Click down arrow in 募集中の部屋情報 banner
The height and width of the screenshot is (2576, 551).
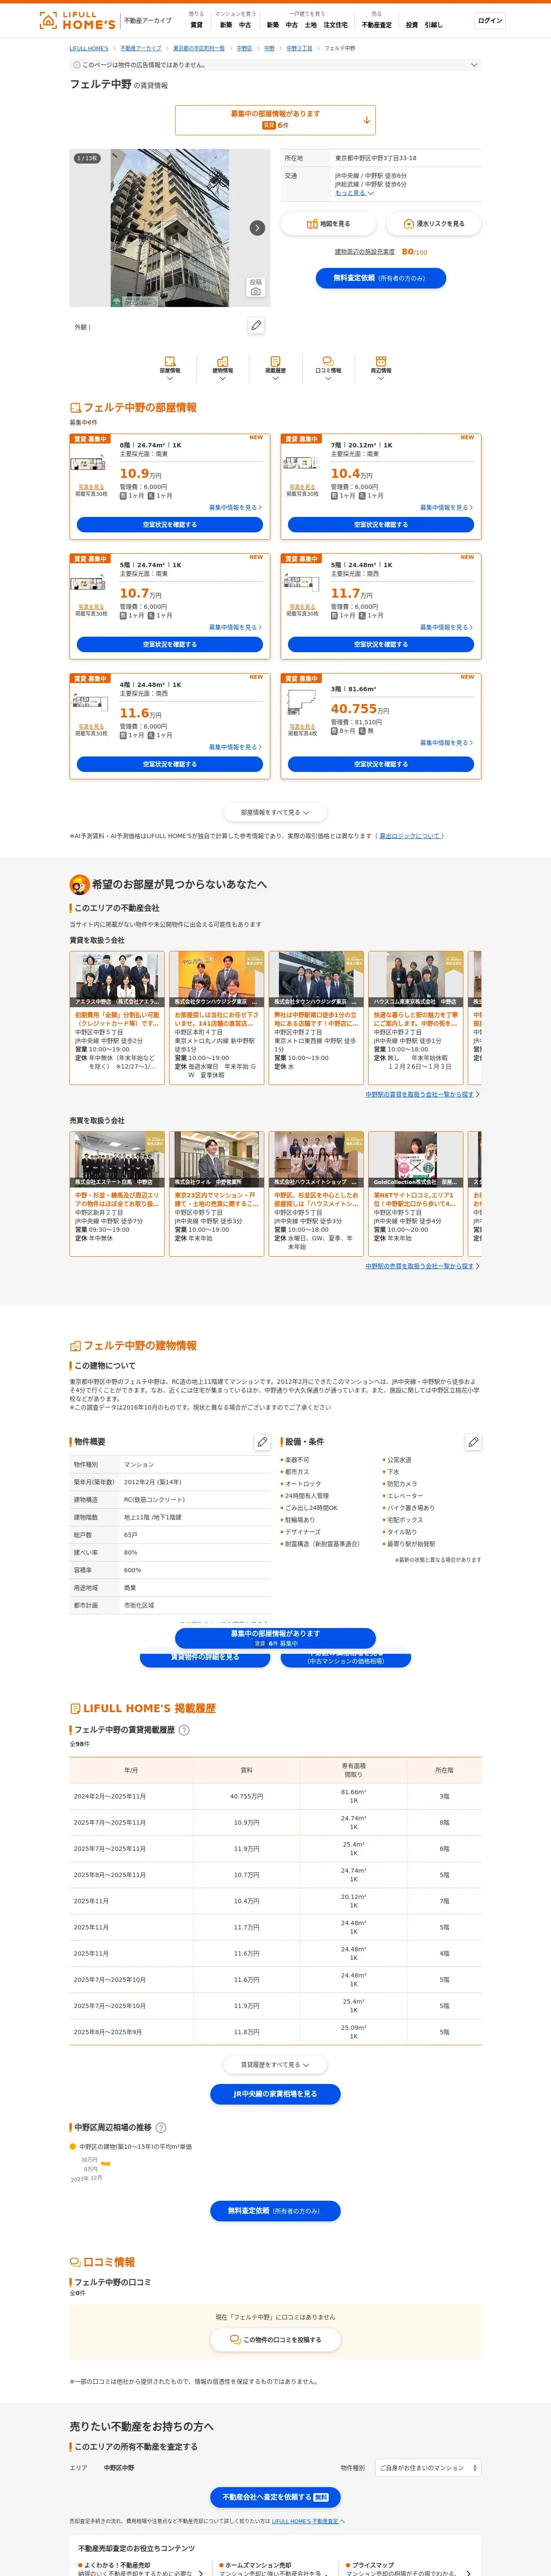[x=367, y=120]
